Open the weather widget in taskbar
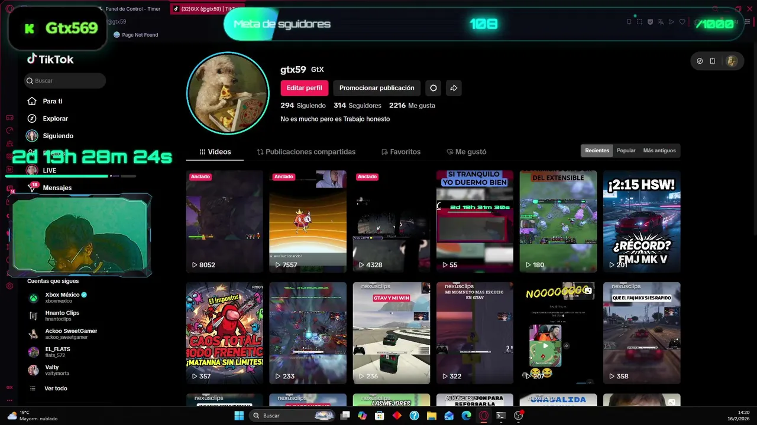757x425 pixels. tap(33, 416)
